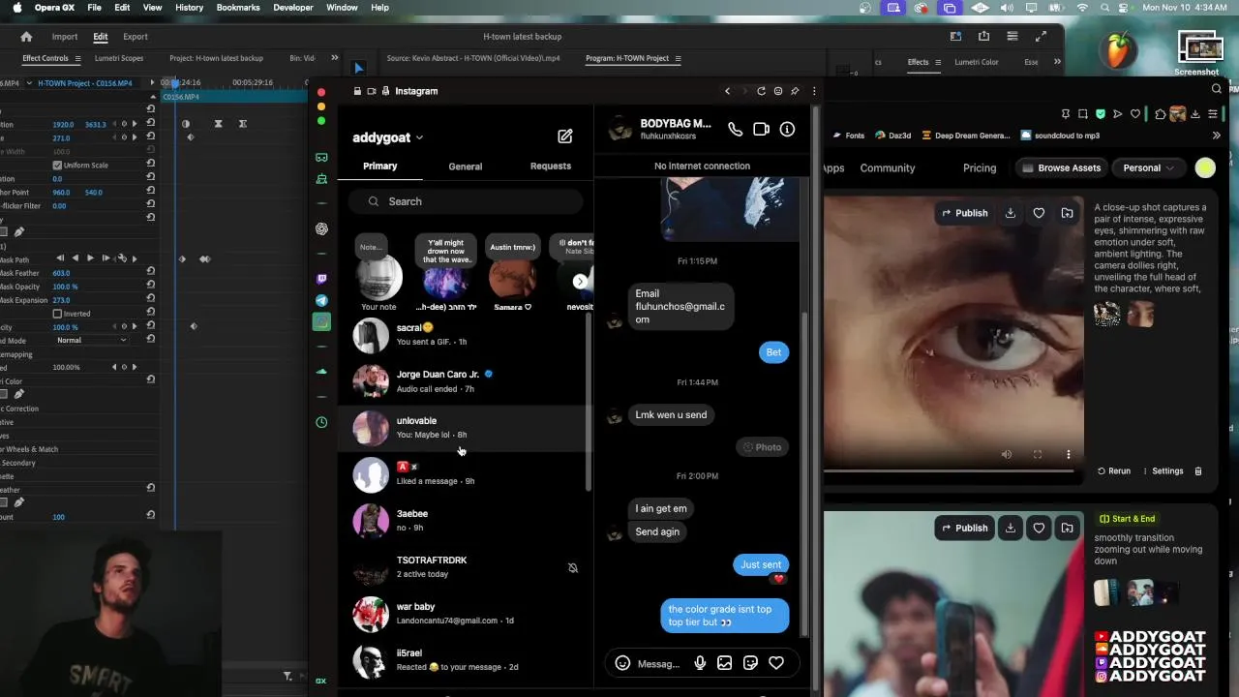Take snapshot from Opera toolbar
This screenshot has height=697, width=1239.
[x=1083, y=114]
